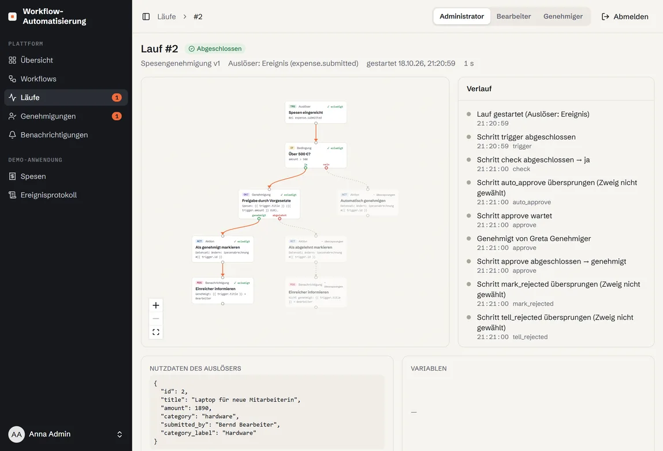Select the Als abgelehnt markieren node
The width and height of the screenshot is (663, 451).
(316, 249)
